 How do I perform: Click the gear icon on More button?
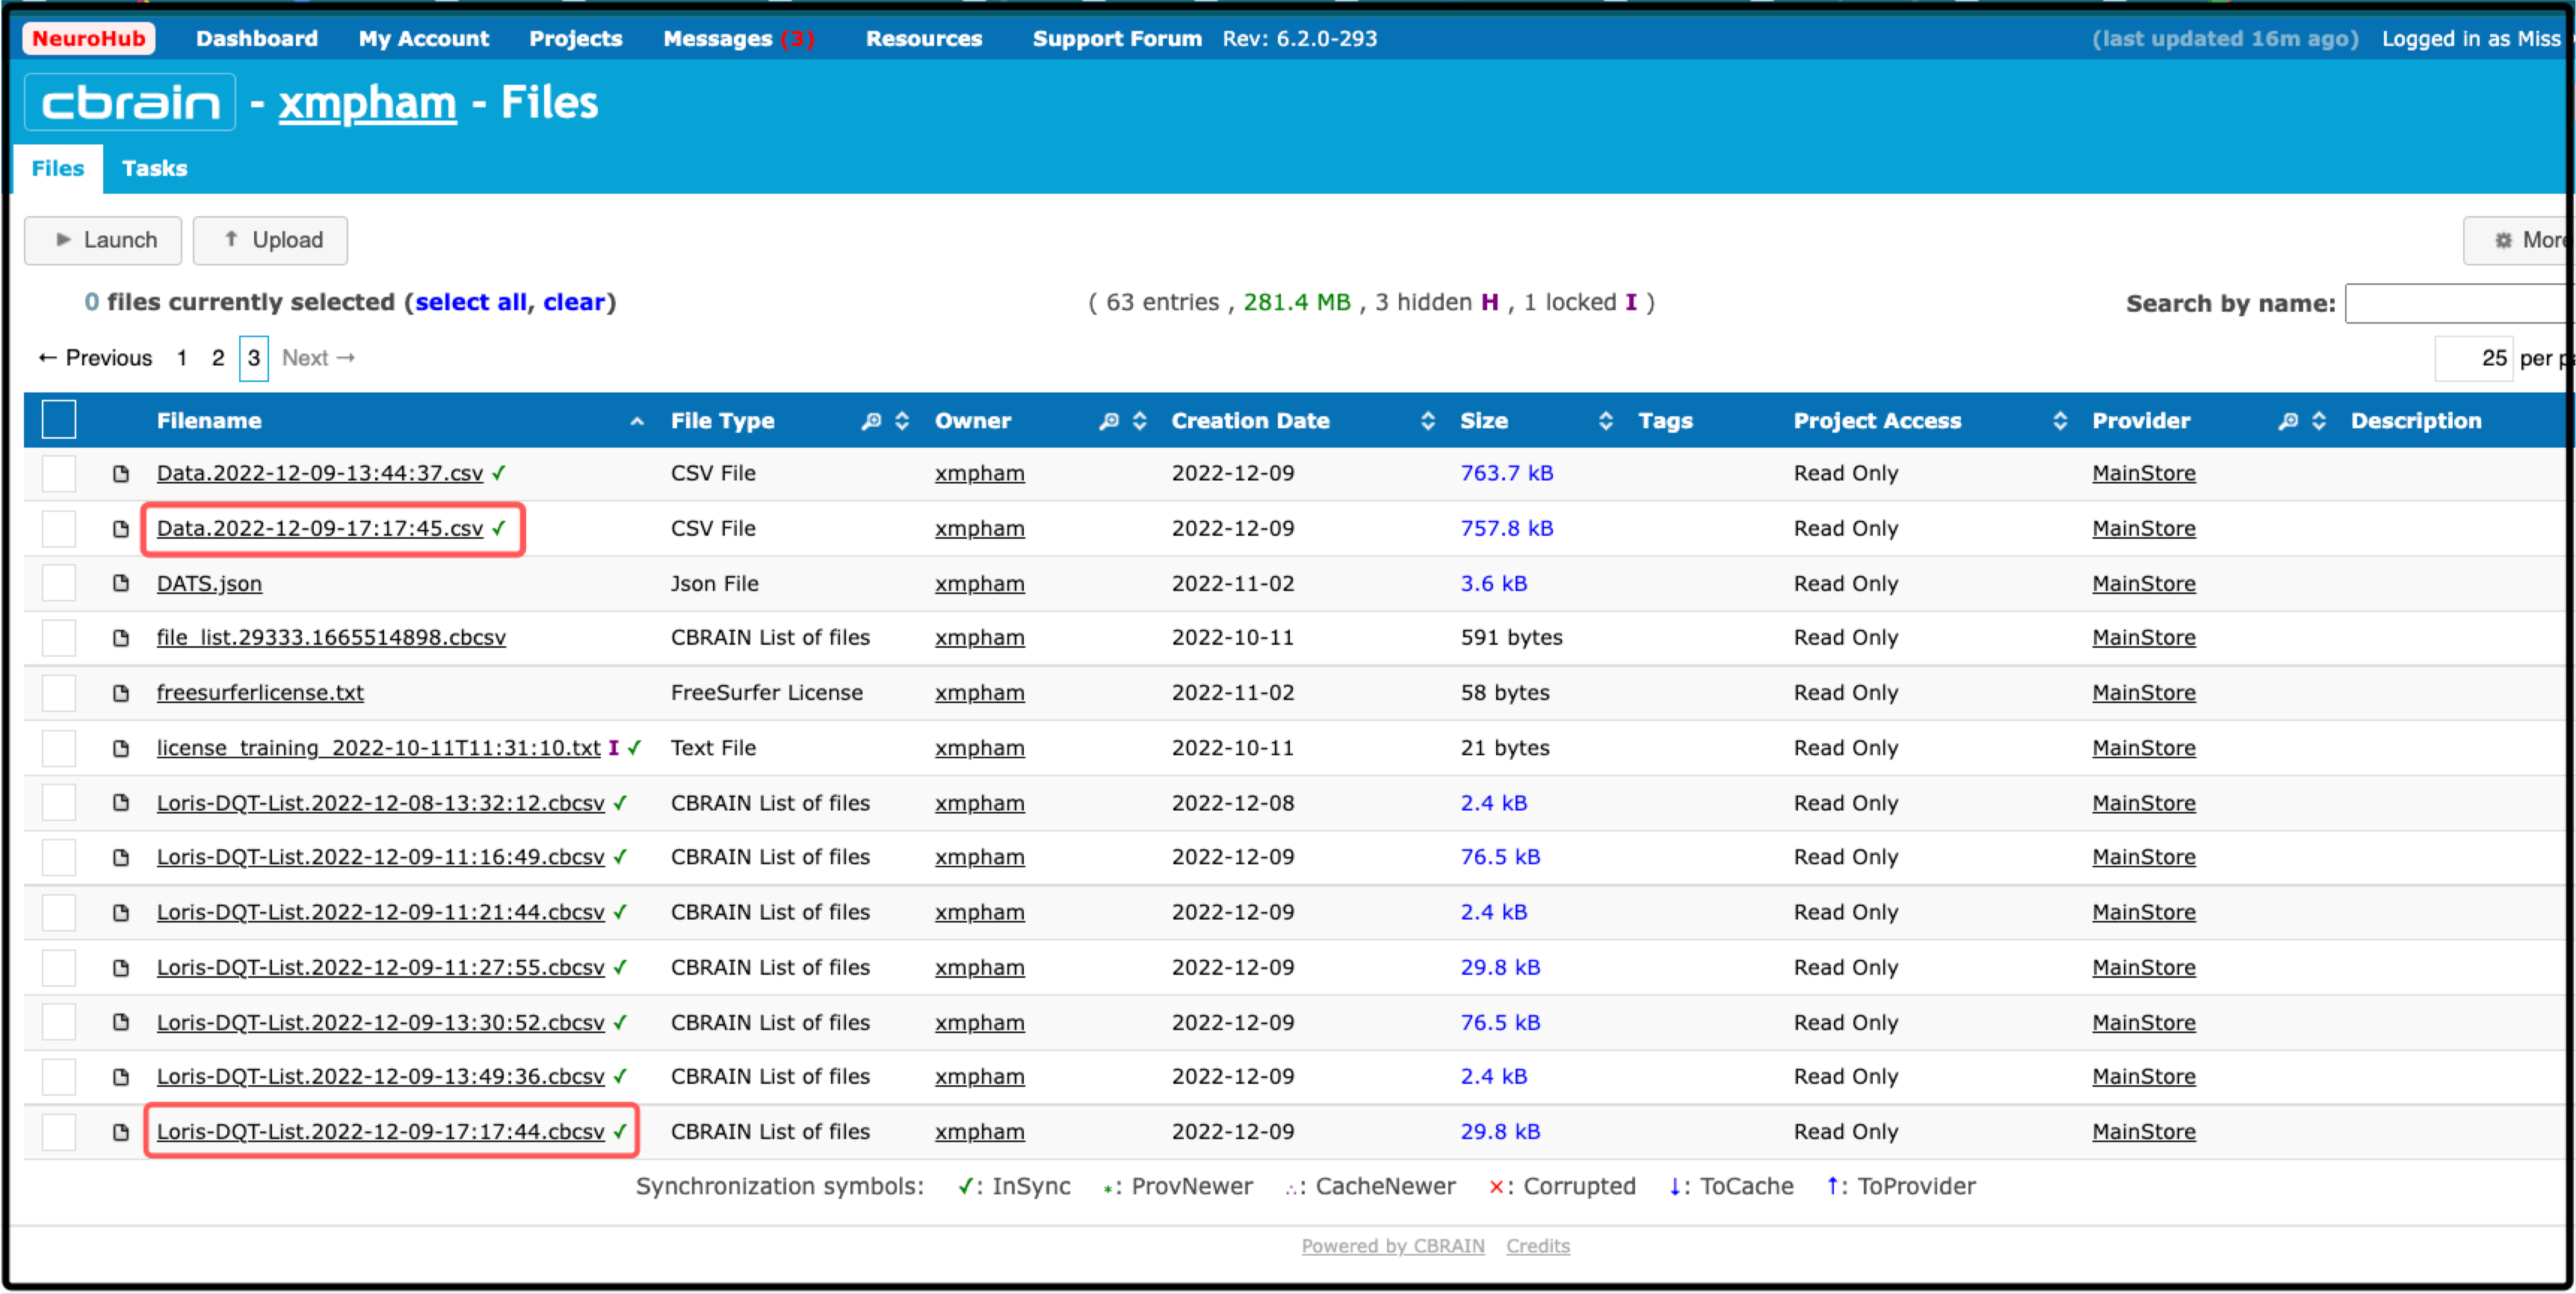[x=2503, y=240]
